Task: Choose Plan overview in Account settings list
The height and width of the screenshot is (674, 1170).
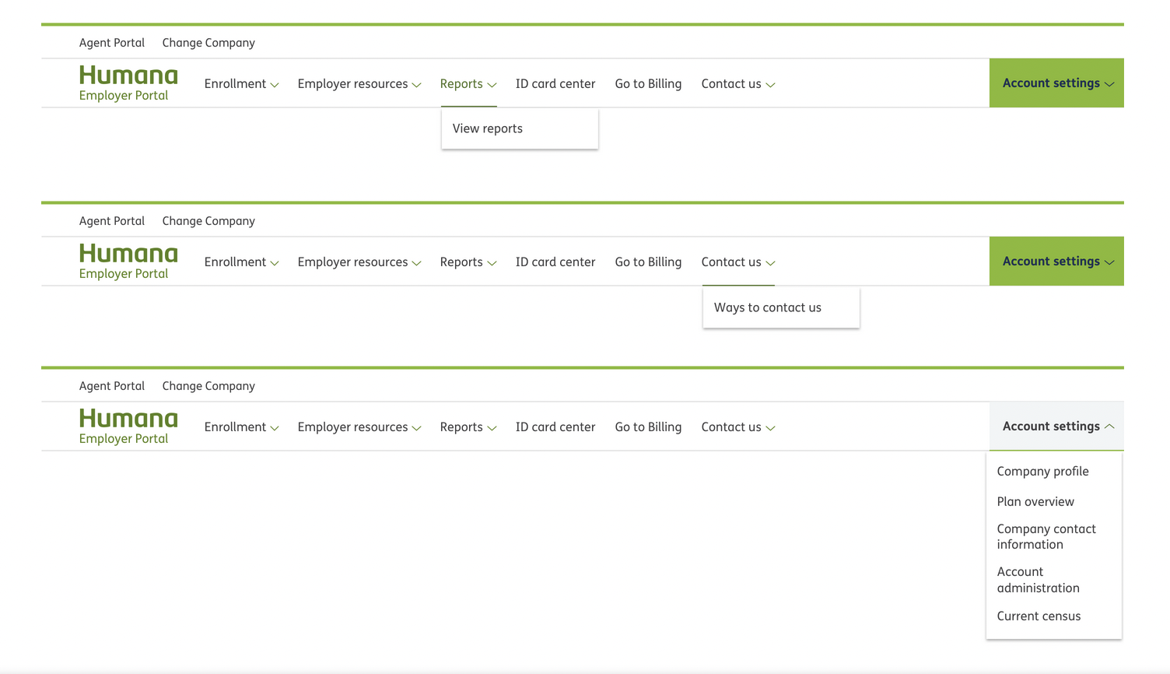Action: (1035, 502)
